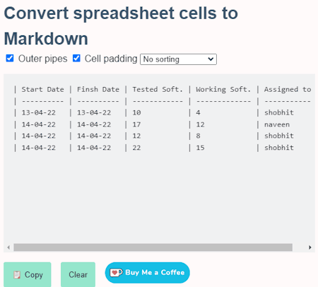
Task: Click the right scrollbar arrow
Action: coord(310,247)
